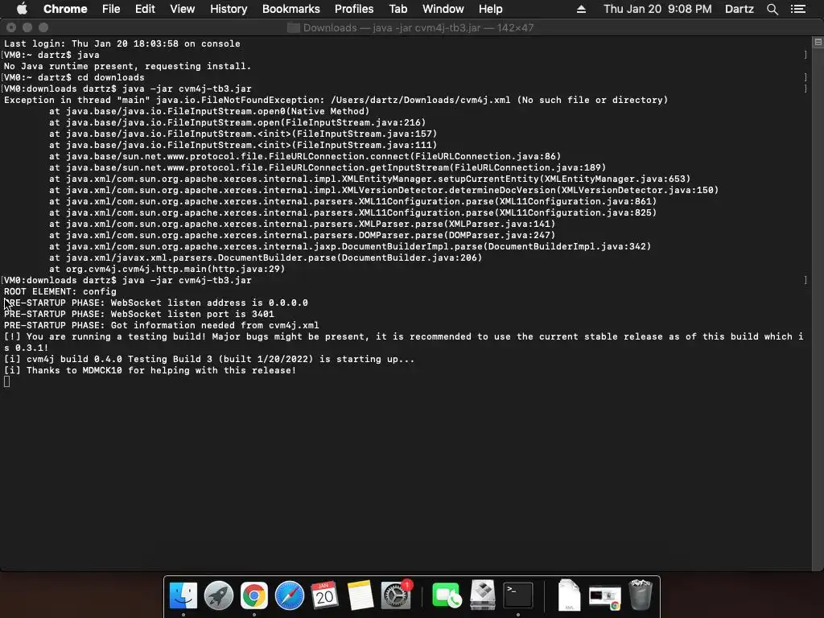Launch Launchpad rocket icon in Dock

click(x=219, y=595)
